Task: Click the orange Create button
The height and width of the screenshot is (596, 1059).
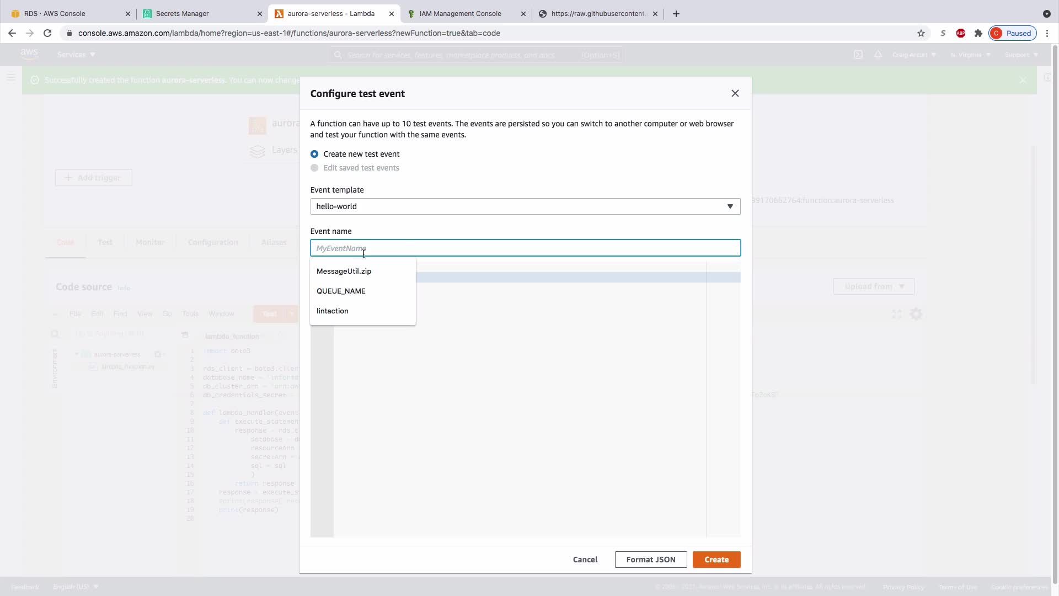Action: pos(716,560)
